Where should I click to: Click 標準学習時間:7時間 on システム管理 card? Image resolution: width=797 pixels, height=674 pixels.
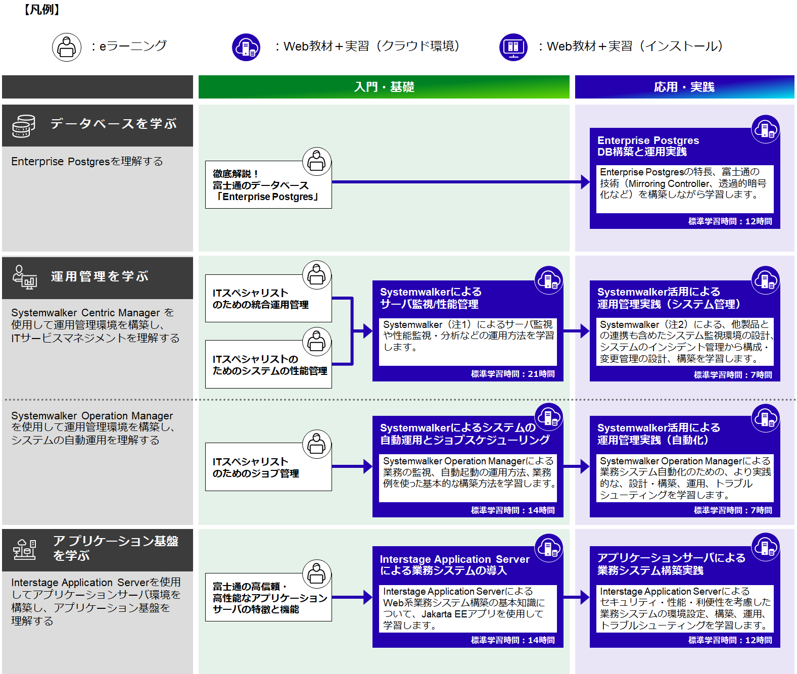point(733,375)
